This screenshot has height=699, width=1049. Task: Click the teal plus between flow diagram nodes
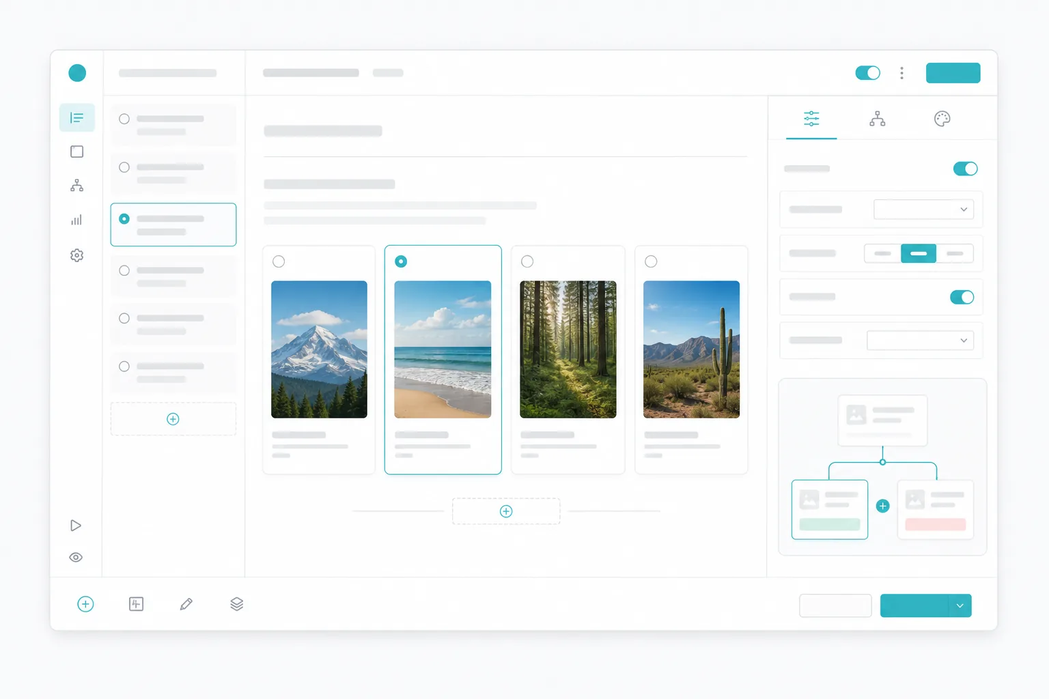pyautogui.click(x=883, y=506)
